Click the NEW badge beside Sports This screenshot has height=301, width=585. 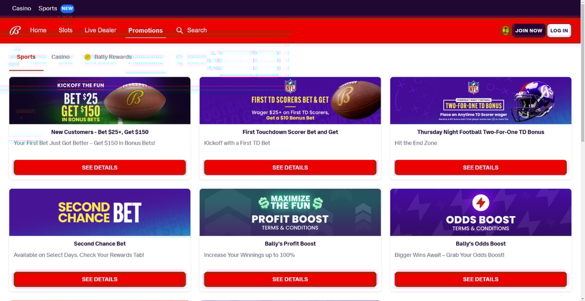coord(67,8)
